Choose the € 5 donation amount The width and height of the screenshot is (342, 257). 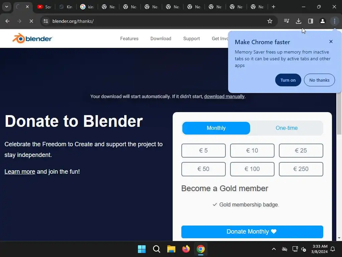[x=203, y=151]
